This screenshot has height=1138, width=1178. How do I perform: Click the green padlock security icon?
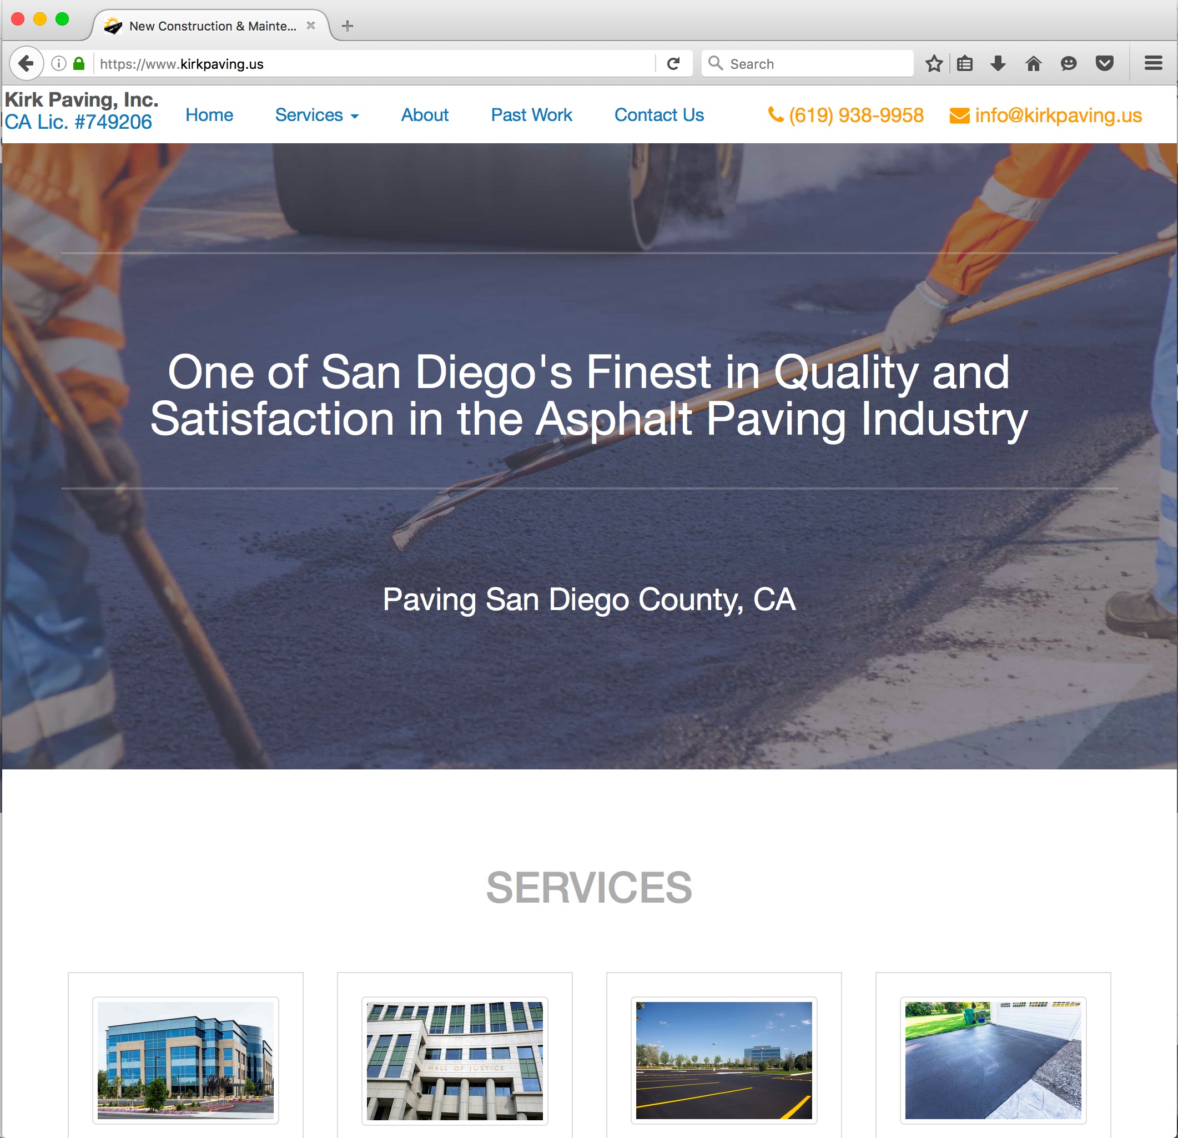tap(79, 63)
